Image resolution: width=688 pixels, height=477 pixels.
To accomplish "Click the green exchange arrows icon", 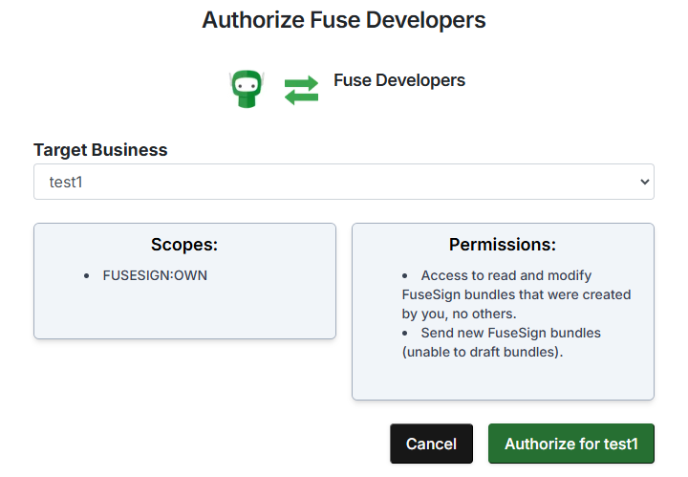I will tap(301, 90).
